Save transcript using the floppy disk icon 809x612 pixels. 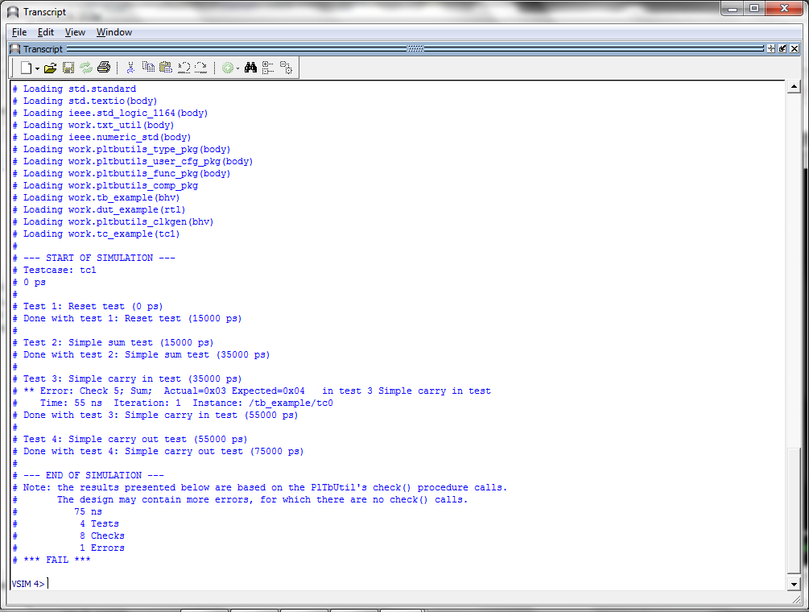[68, 68]
